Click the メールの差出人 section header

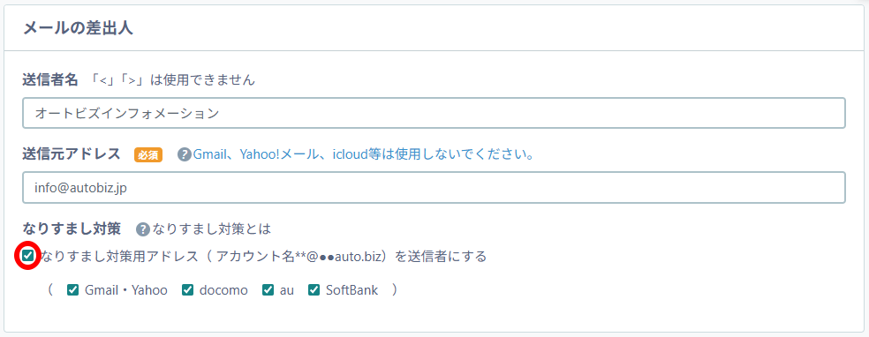(78, 28)
